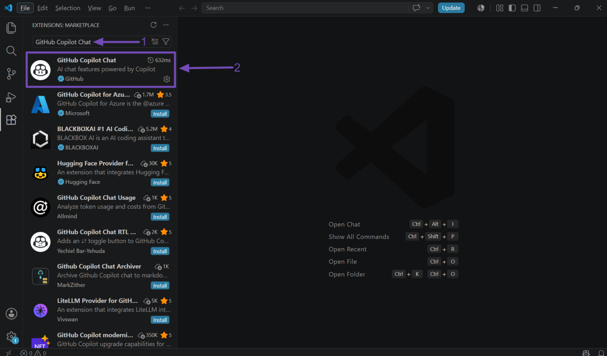The height and width of the screenshot is (356, 607).
Task: Open the Copilot chat icon in title bar
Action: (417, 8)
